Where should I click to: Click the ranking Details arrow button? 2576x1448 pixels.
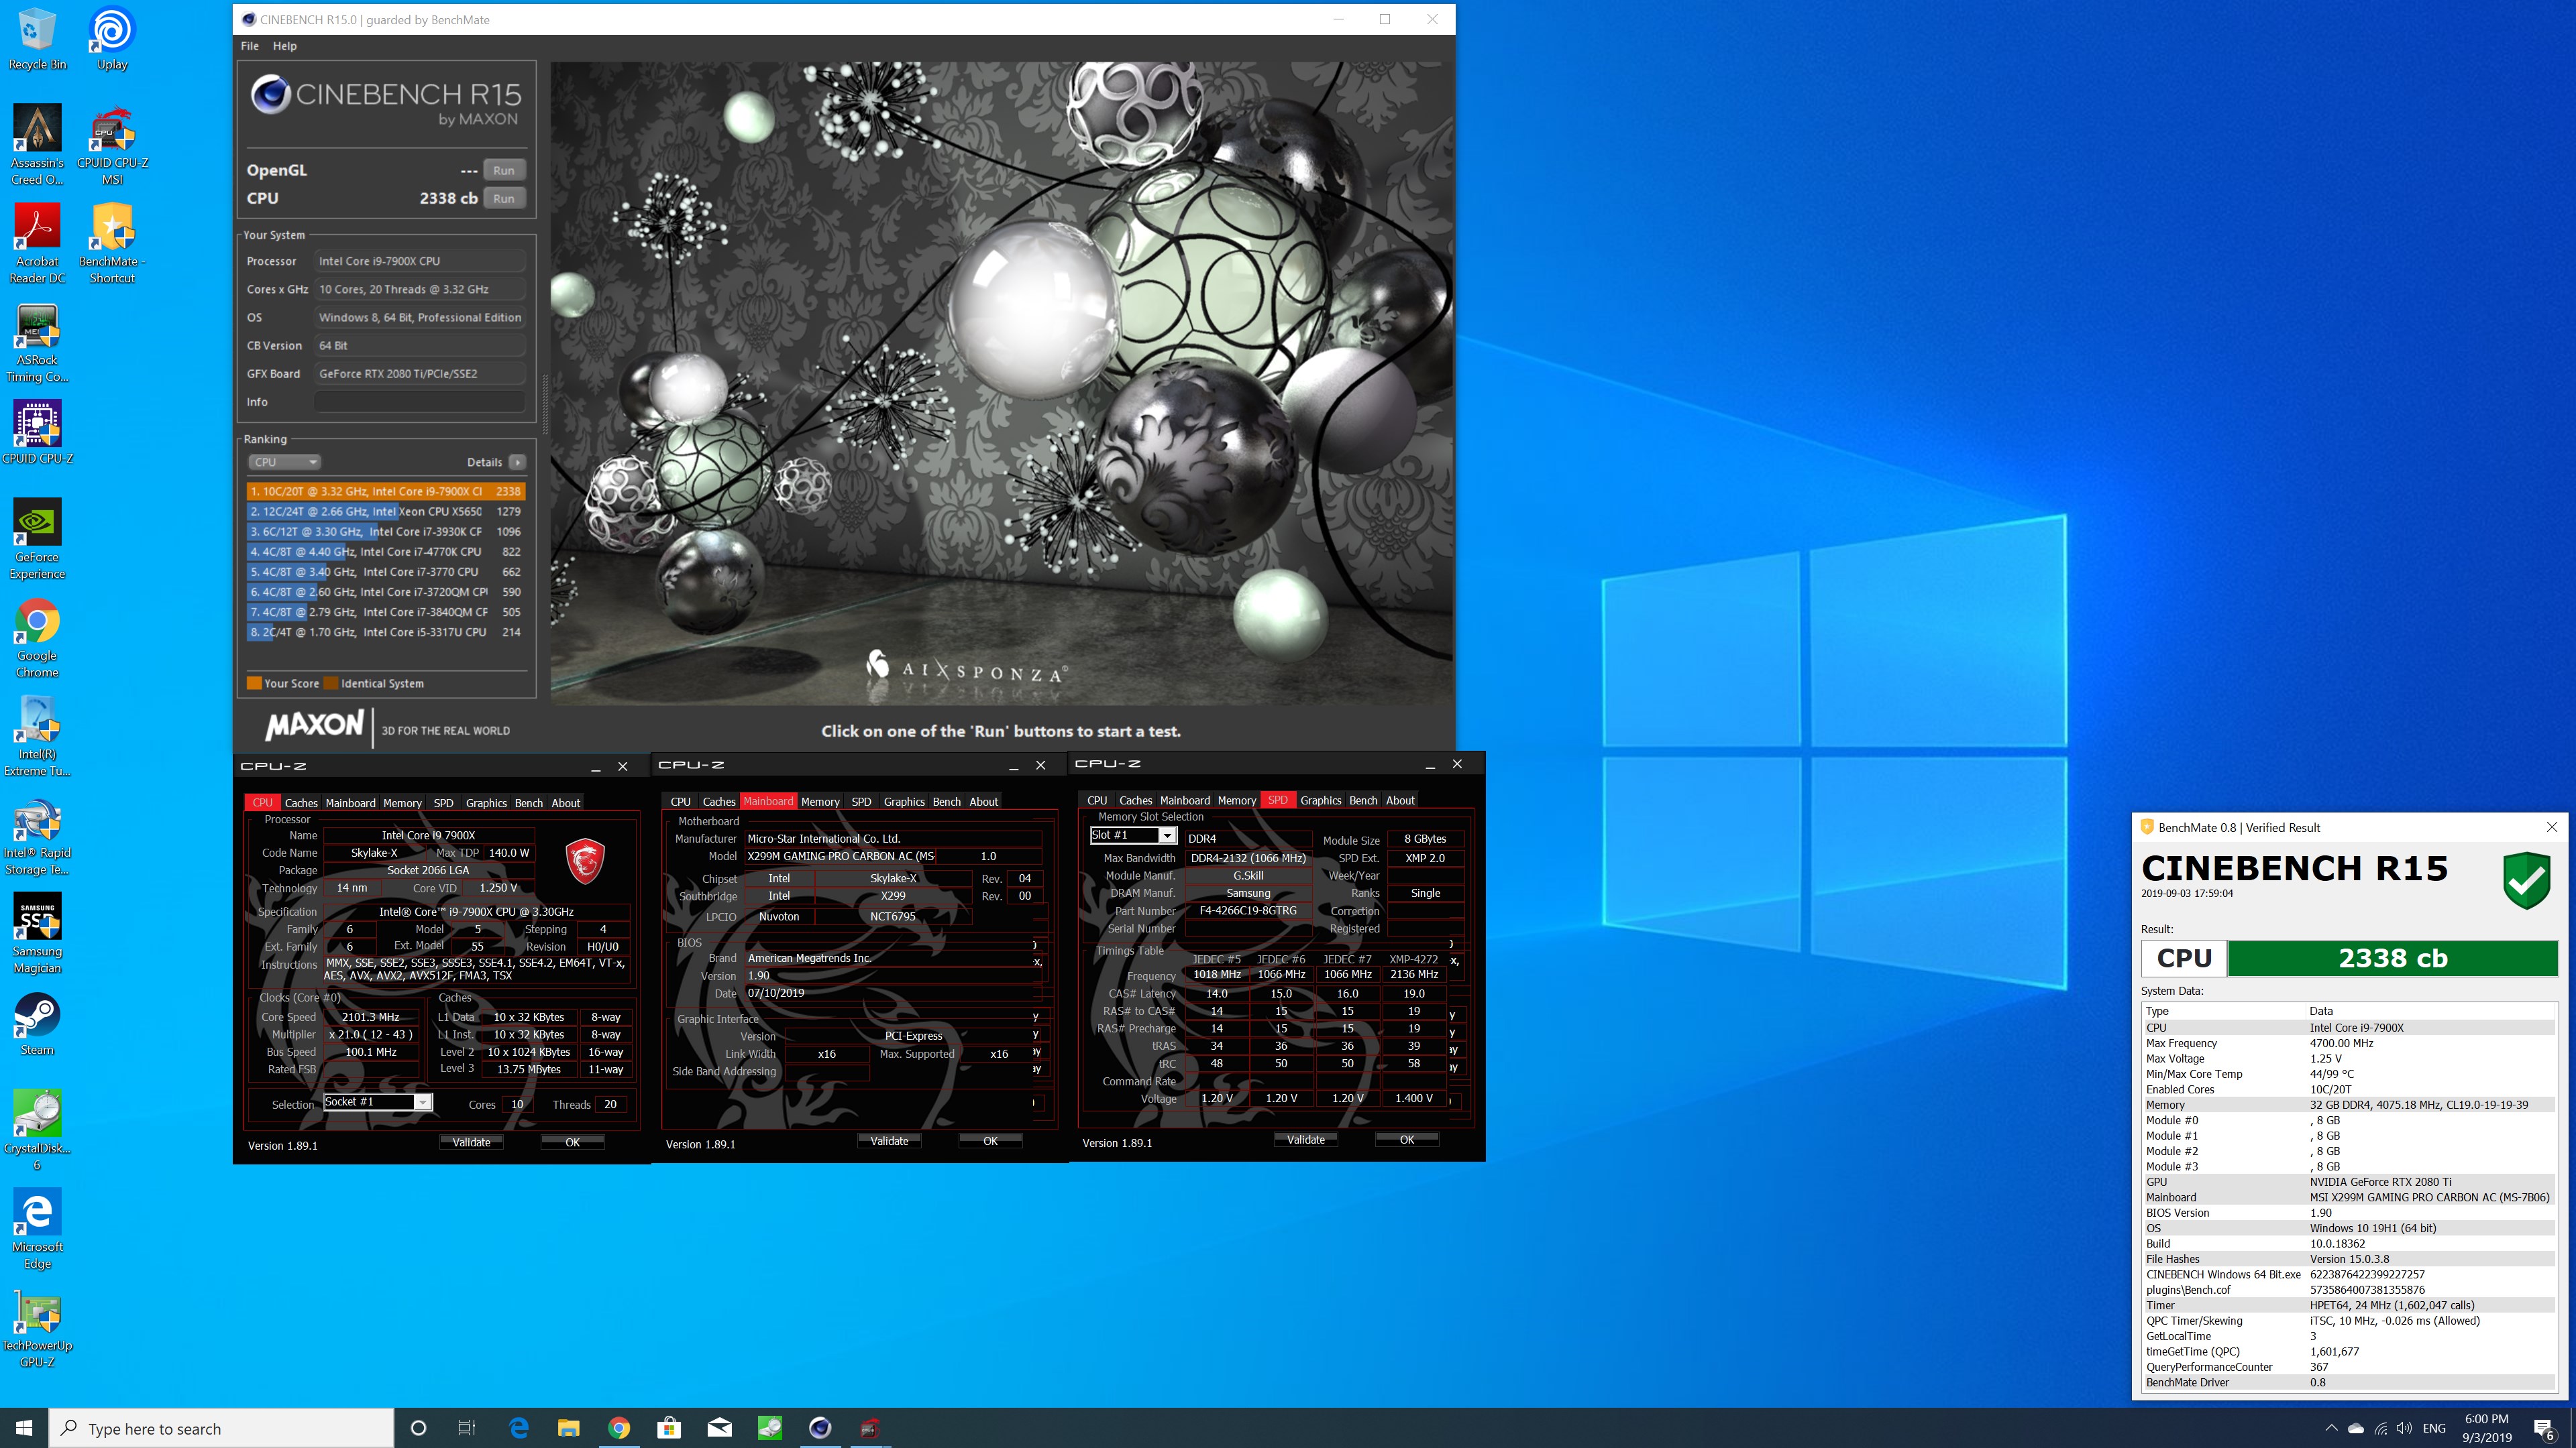pos(517,462)
